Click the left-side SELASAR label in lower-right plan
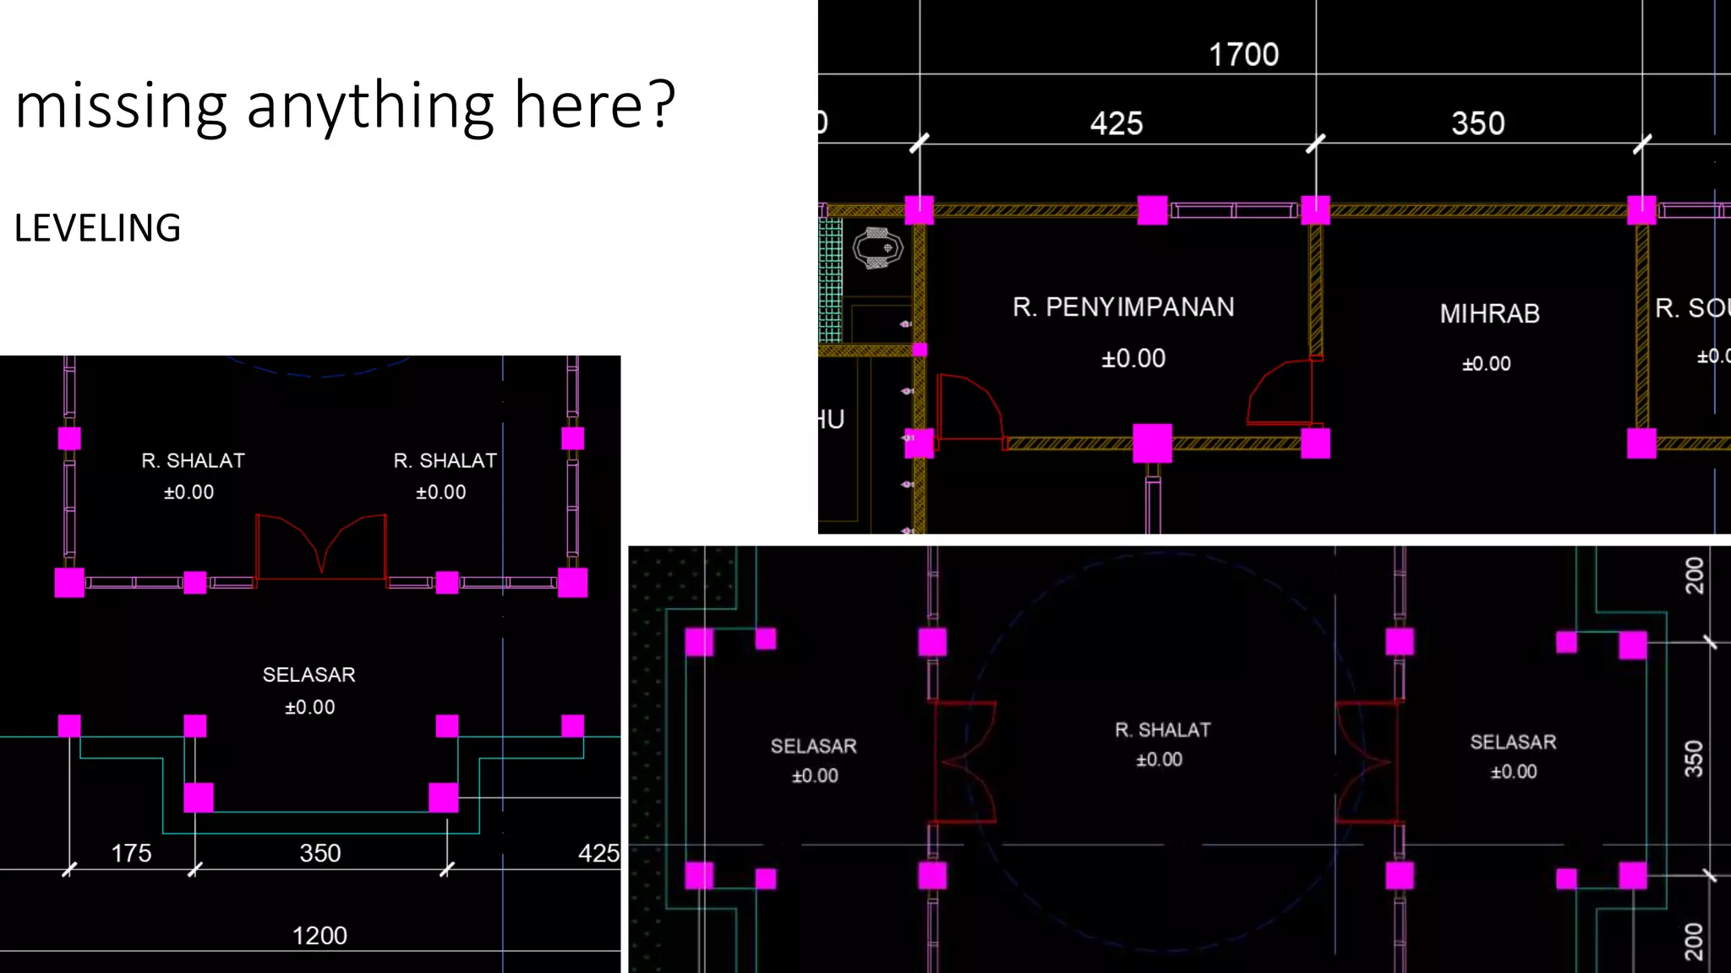This screenshot has width=1731, height=973. (813, 746)
